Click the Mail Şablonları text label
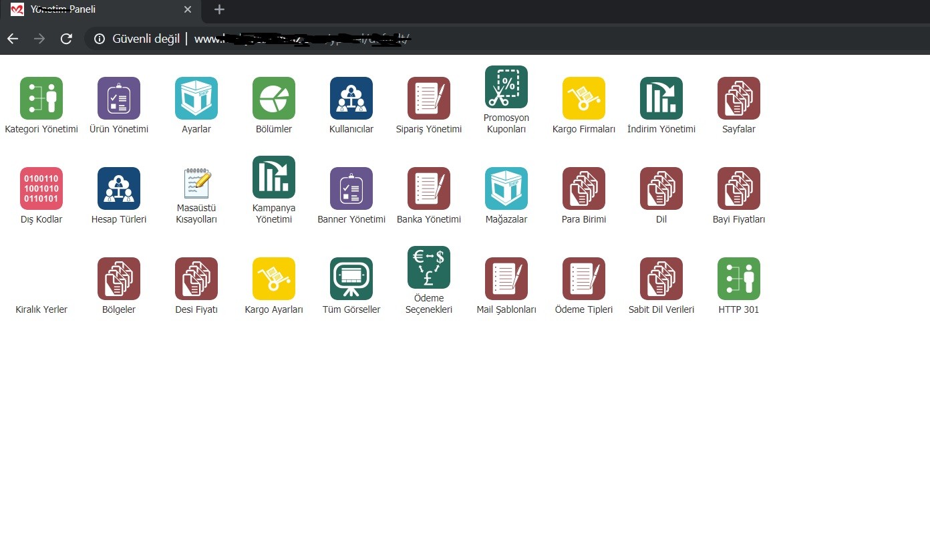 pyautogui.click(x=506, y=309)
